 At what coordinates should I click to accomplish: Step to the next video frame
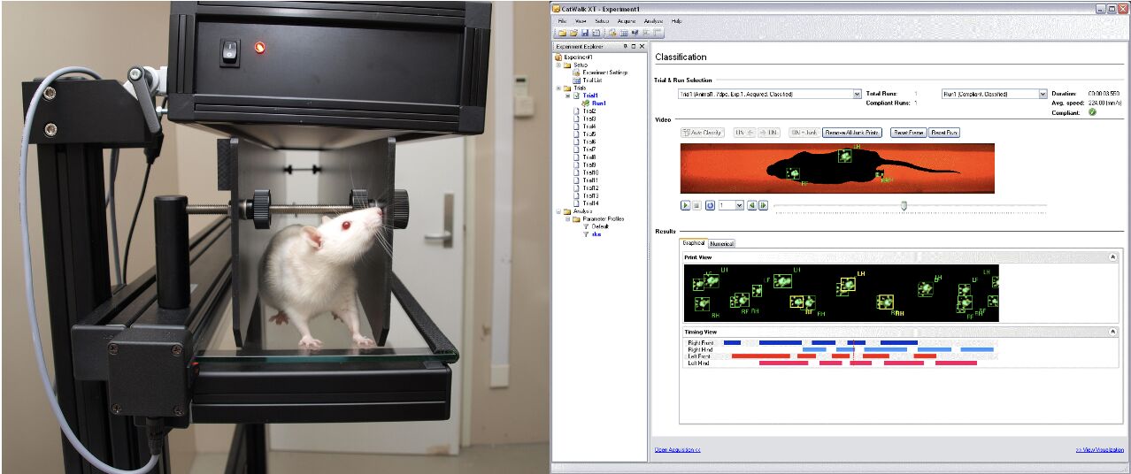763,205
